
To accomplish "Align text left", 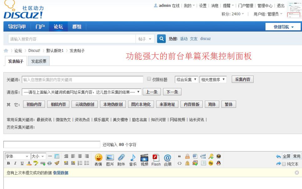I will coord(73,156).
